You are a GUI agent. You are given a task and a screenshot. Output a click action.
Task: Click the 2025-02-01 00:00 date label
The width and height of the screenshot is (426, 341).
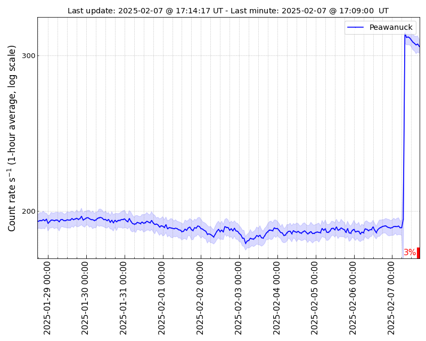pyautogui.click(x=162, y=298)
